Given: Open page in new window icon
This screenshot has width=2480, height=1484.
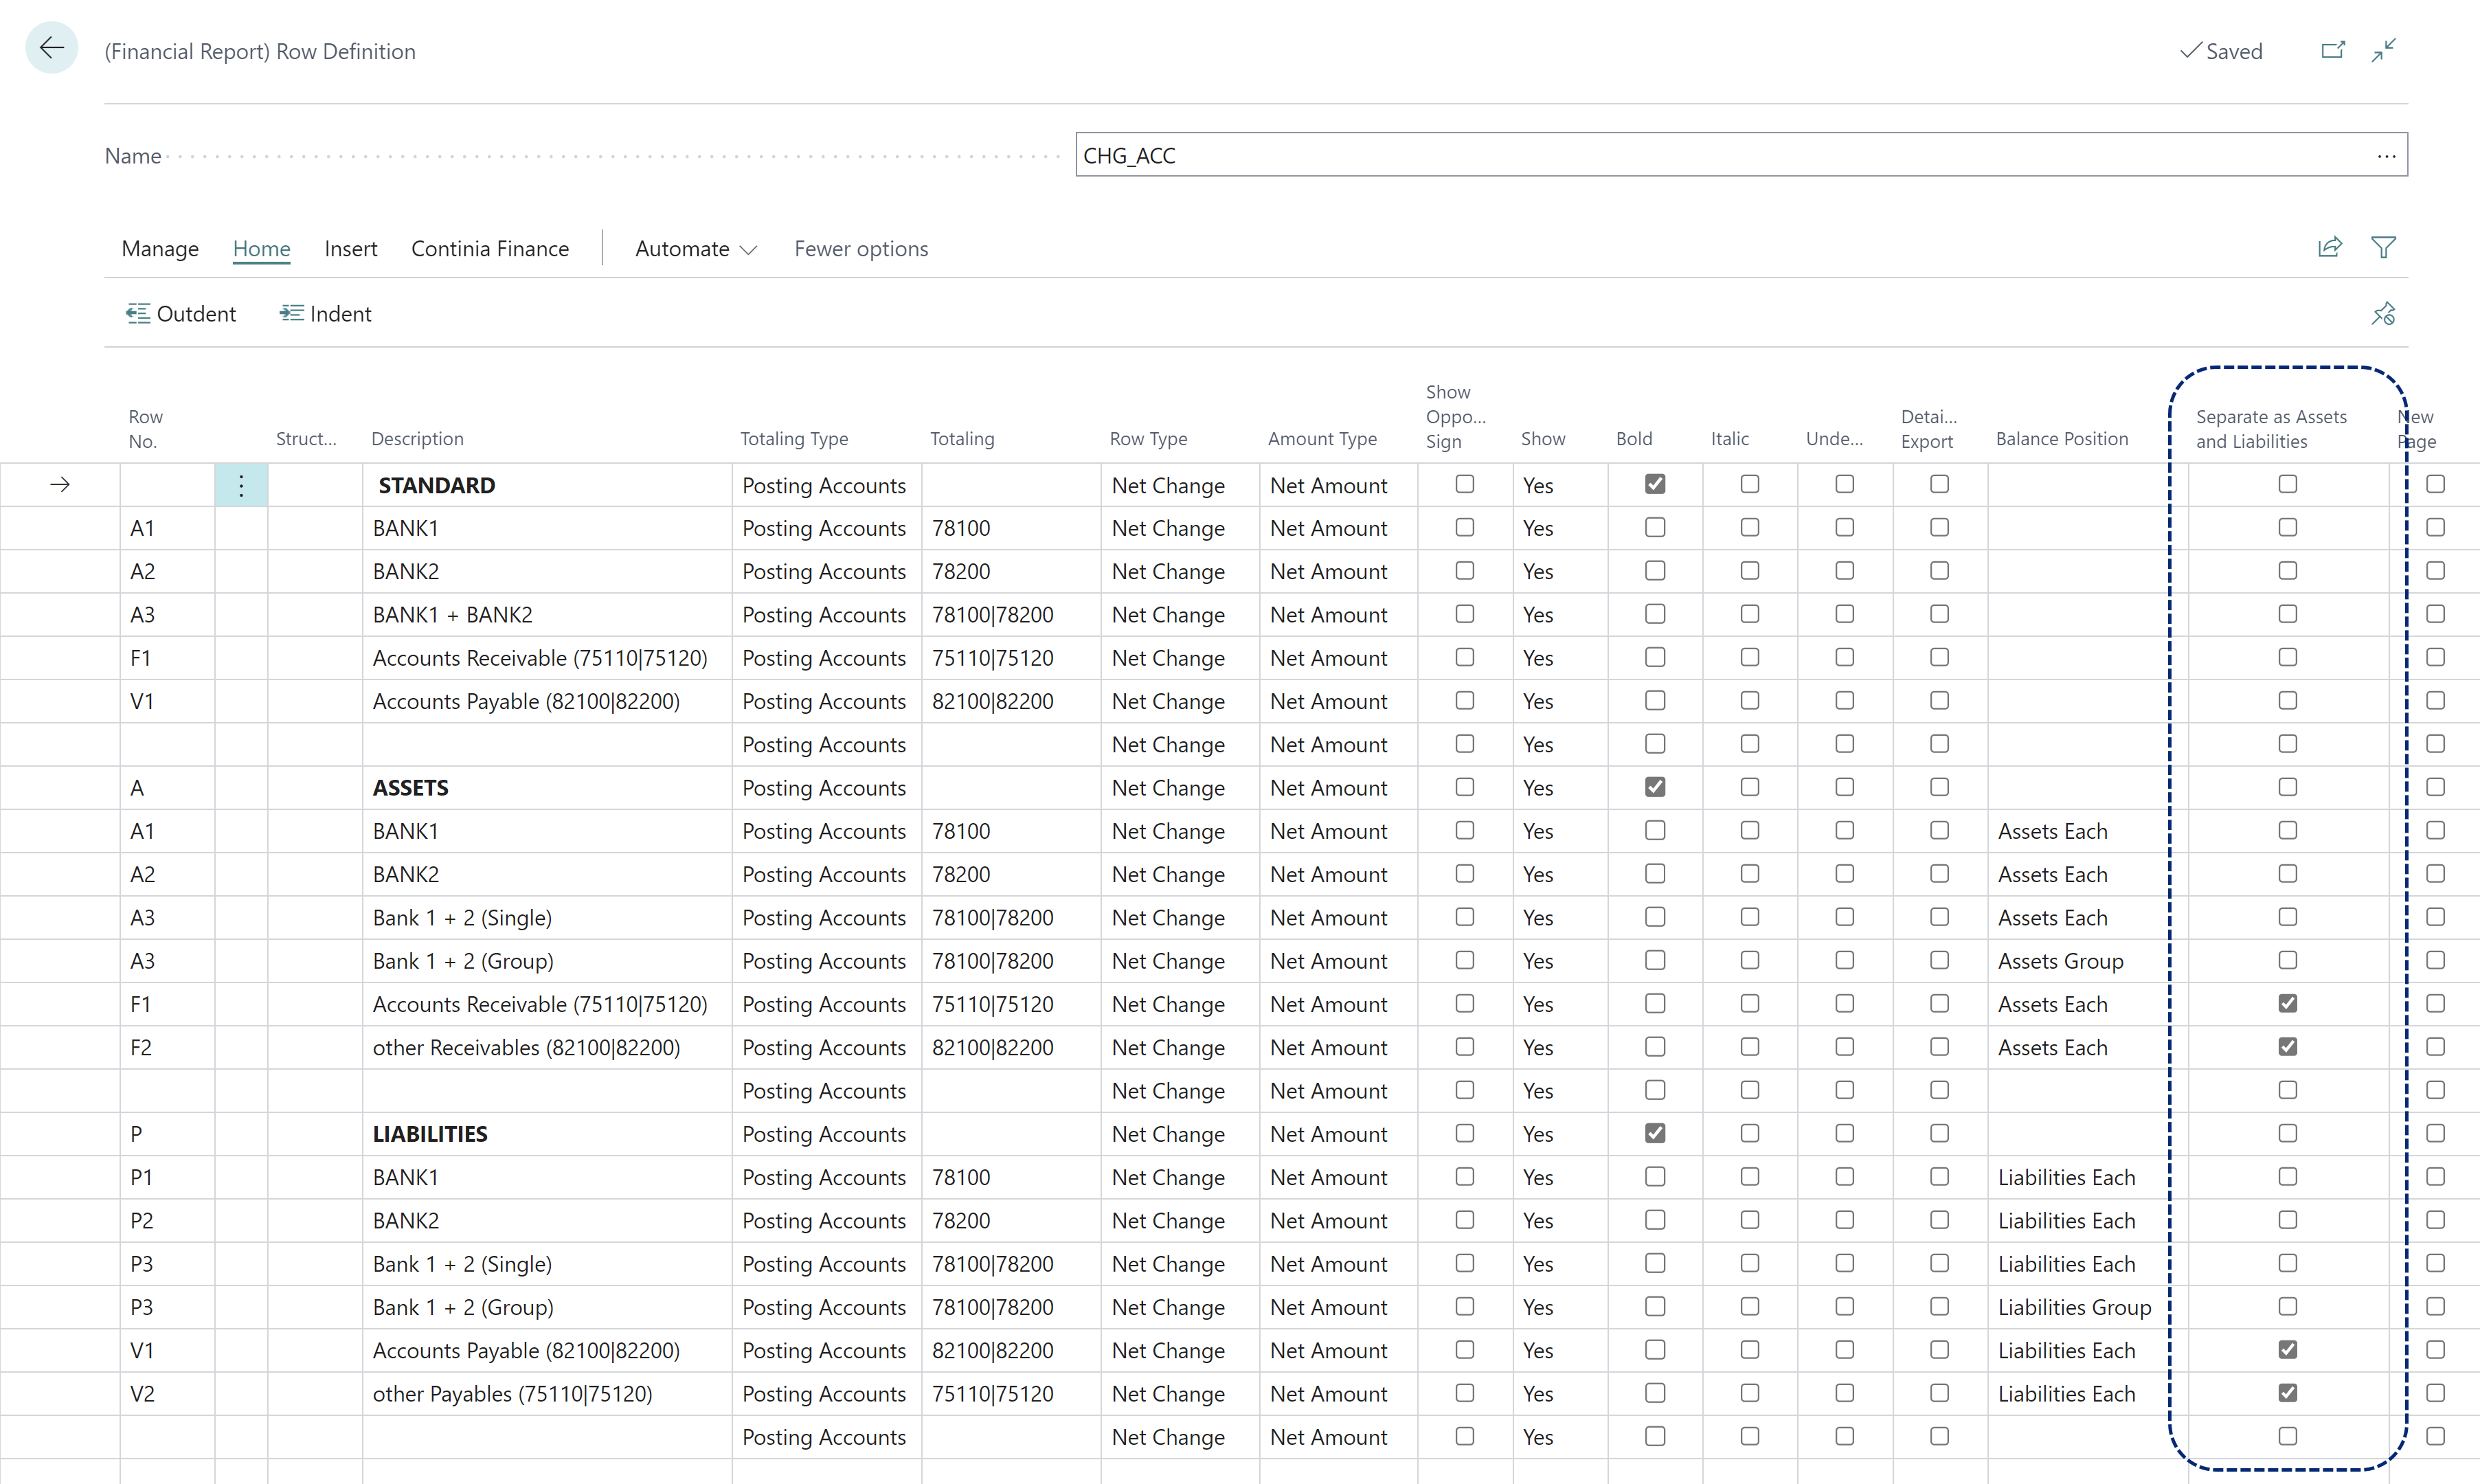Looking at the screenshot, I should tap(2332, 50).
